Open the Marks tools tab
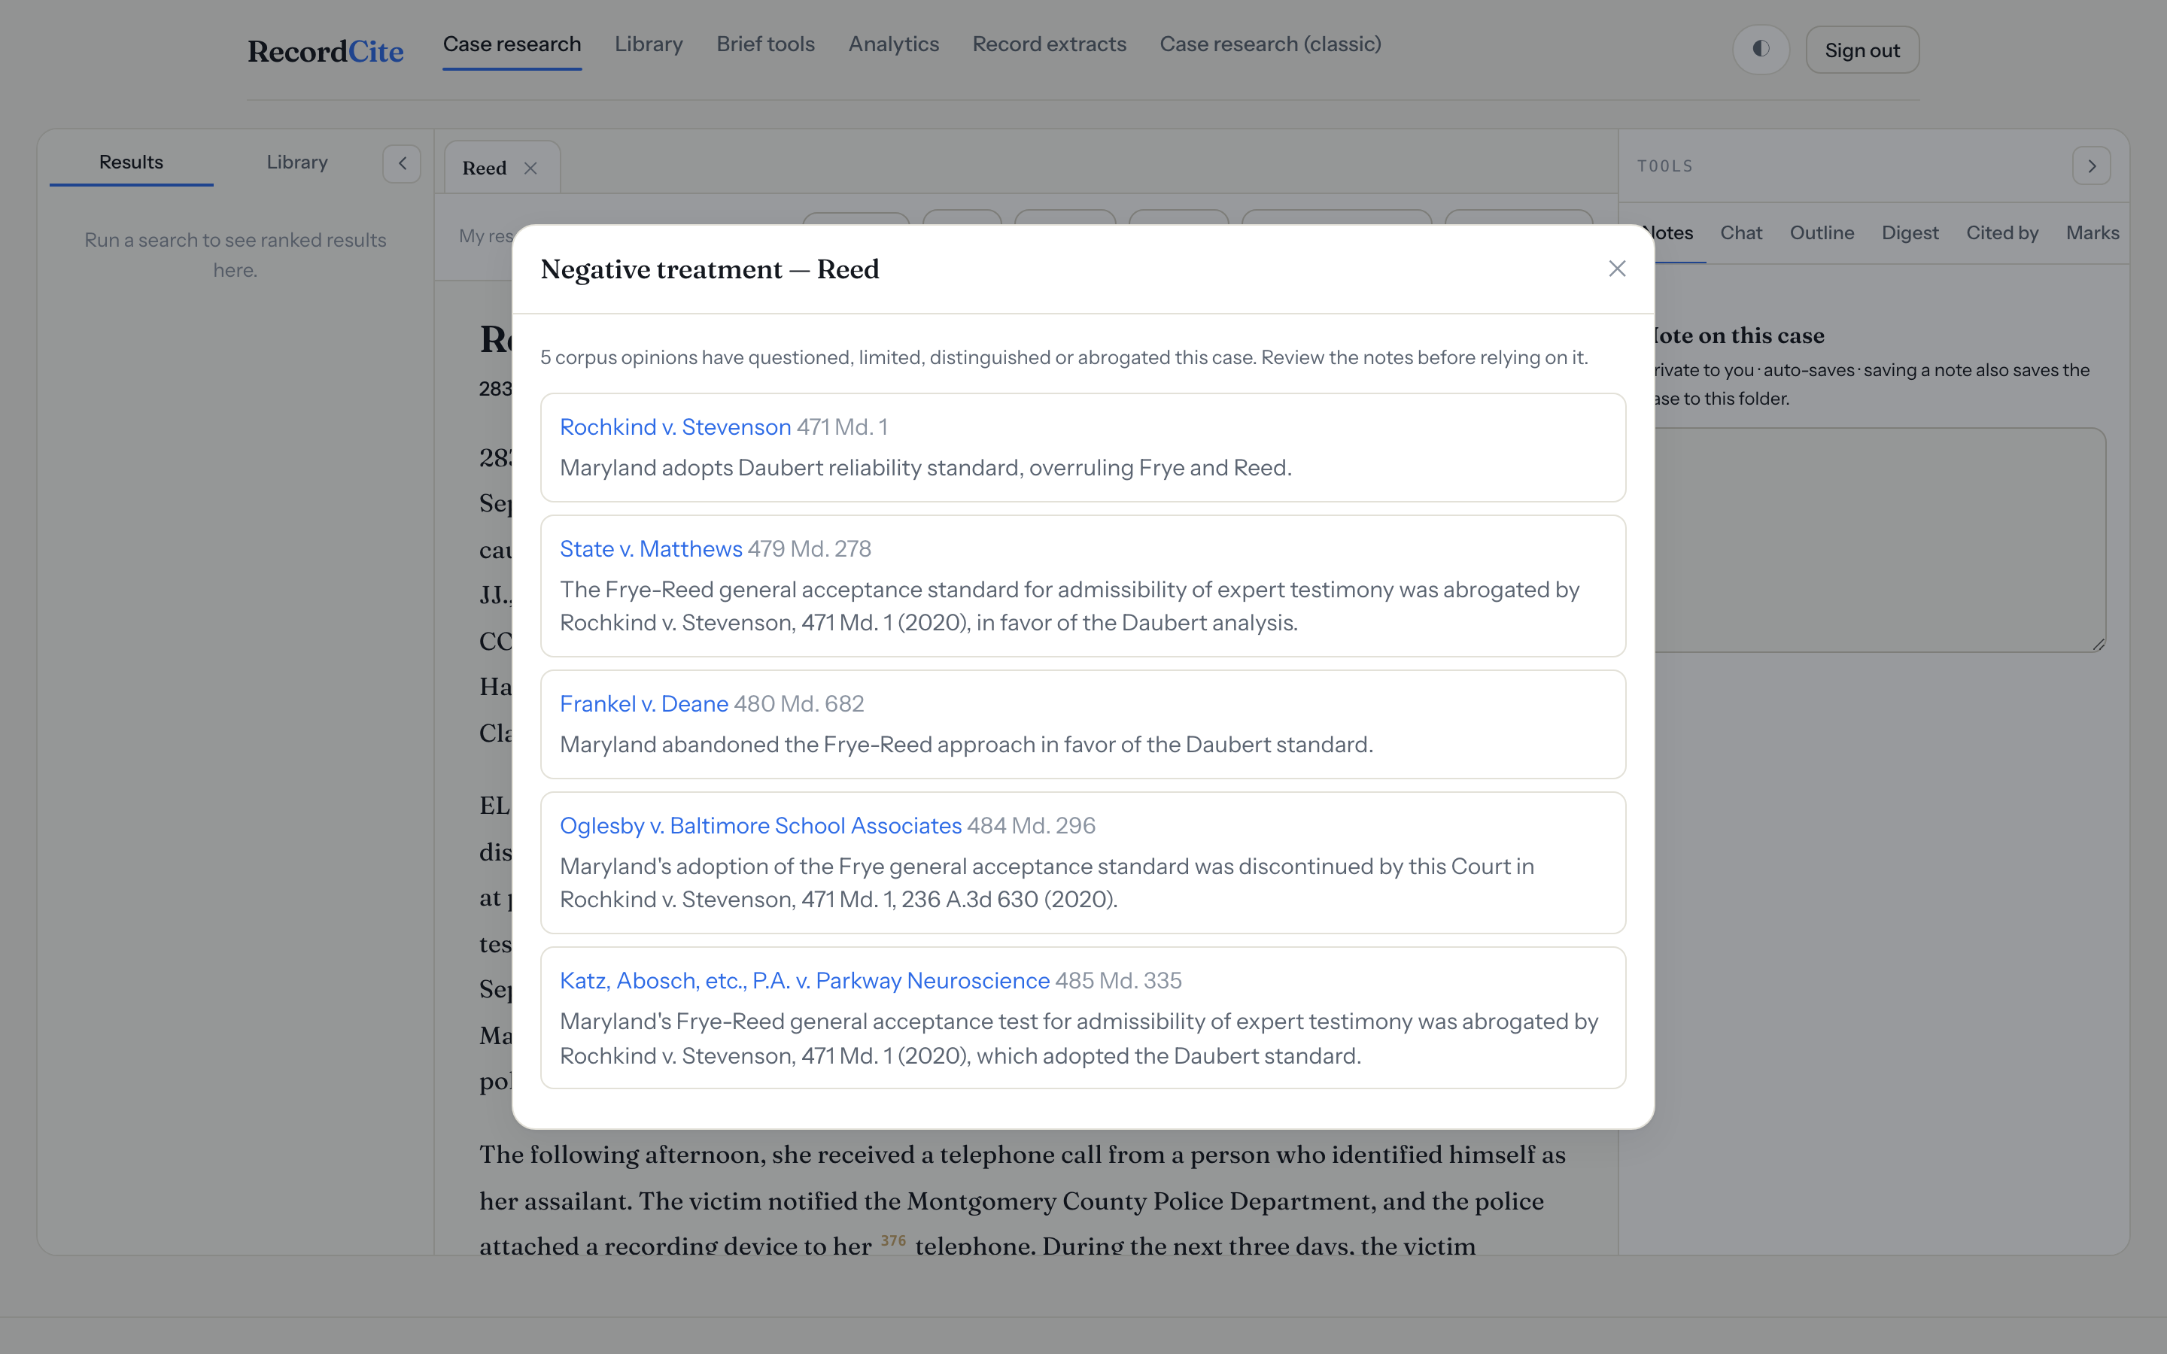This screenshot has width=2167, height=1354. 2092,233
